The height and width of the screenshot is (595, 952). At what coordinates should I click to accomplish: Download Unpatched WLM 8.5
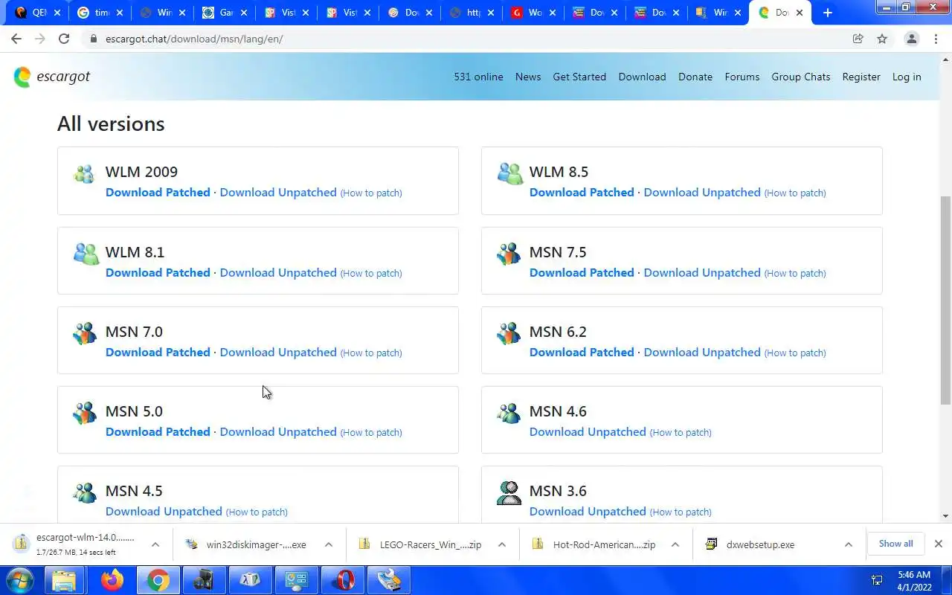[x=702, y=192]
